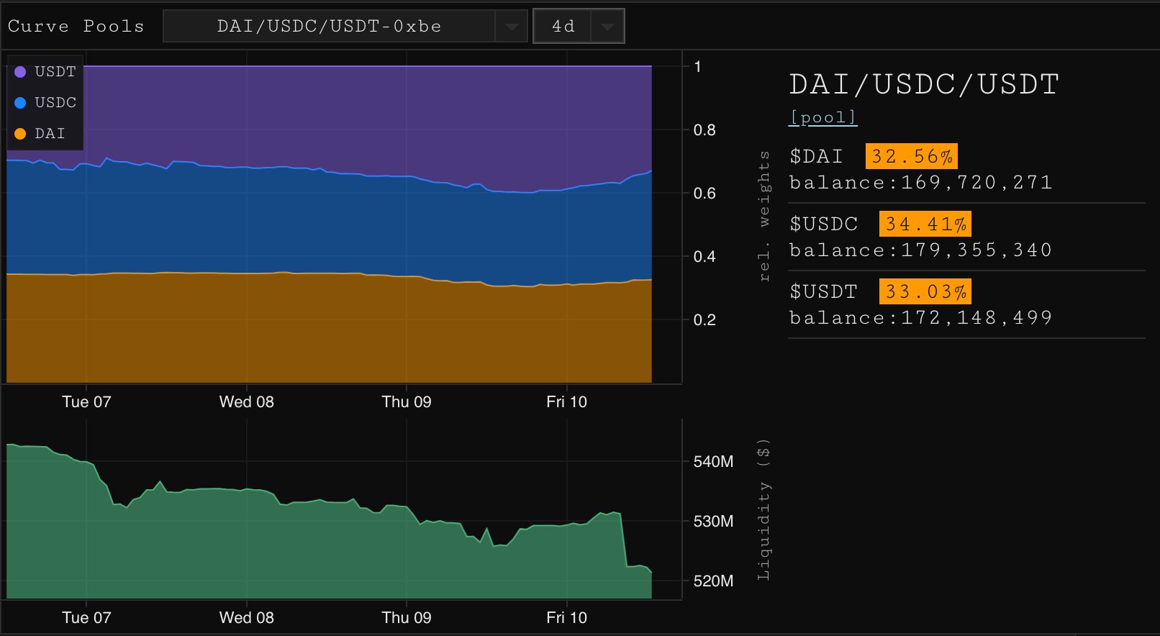Expand the 4d timeframe dropdown arrow

[607, 27]
